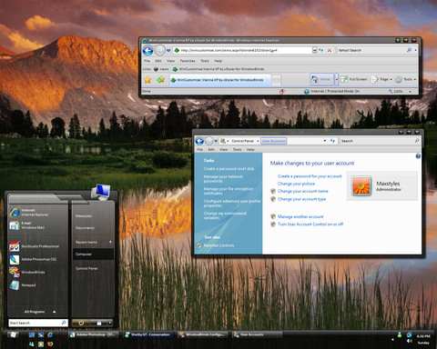The width and height of the screenshot is (437, 349).
Task: Open a new blank tab in Internet Explorer
Action: click(276, 80)
